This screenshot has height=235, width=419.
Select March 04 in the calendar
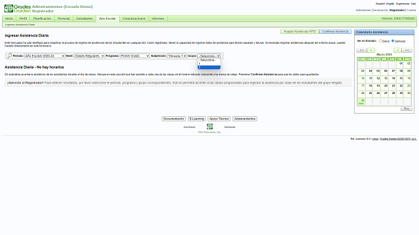point(369,72)
